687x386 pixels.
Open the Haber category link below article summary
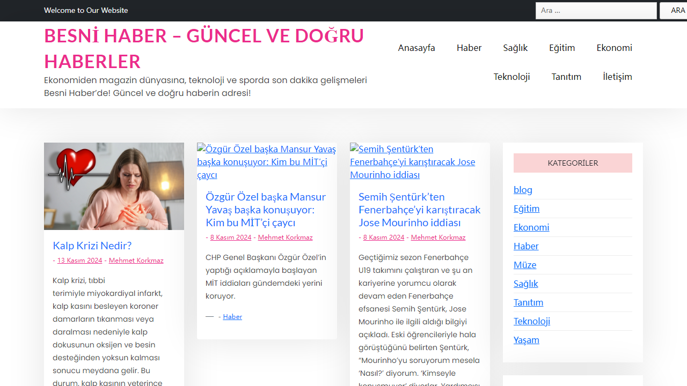pyautogui.click(x=232, y=316)
